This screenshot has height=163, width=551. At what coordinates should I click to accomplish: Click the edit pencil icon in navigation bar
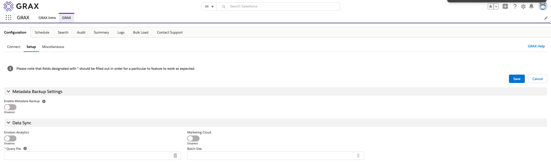546,18
